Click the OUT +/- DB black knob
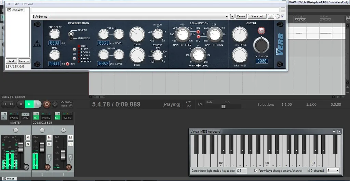The image size is (350, 181). [261, 45]
